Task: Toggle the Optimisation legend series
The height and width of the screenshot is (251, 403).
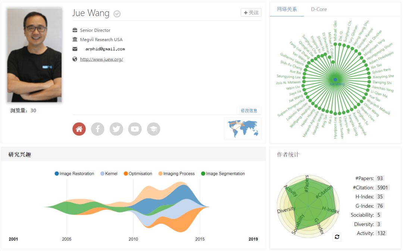Action: pyautogui.click(x=138, y=174)
